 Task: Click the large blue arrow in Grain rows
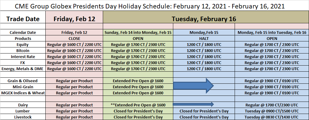[194, 86]
